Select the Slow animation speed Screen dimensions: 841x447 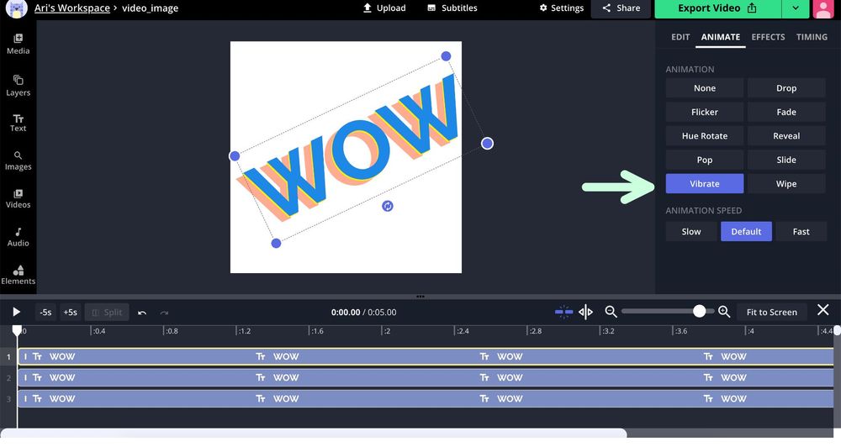(691, 232)
